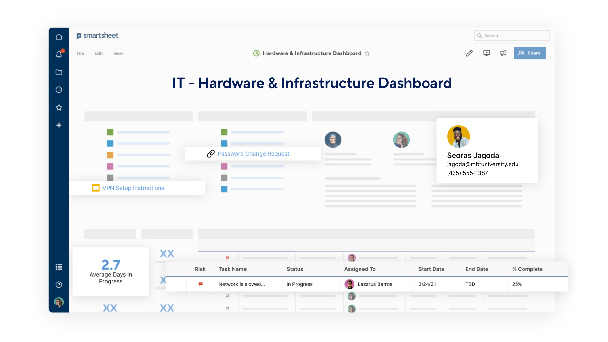Edit the dashboard using the pencil icon

469,53
